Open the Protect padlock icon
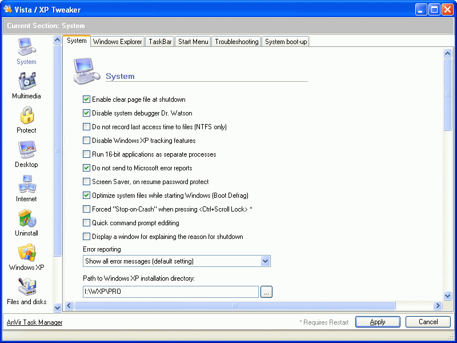 coord(26,115)
